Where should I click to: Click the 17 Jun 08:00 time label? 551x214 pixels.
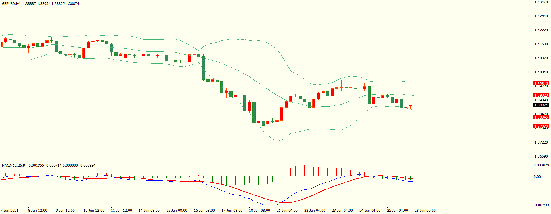coord(232,211)
